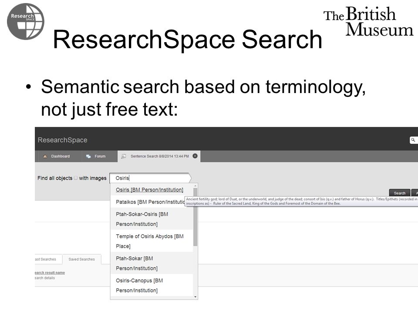The image size is (418, 313).
Task: Choose Ptah-Sokar-Osiris suggestion
Action: 152,219
